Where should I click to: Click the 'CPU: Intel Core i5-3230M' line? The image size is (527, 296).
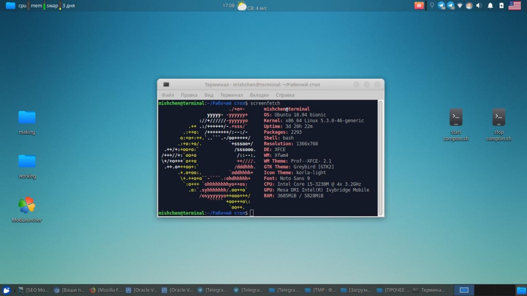click(x=312, y=184)
